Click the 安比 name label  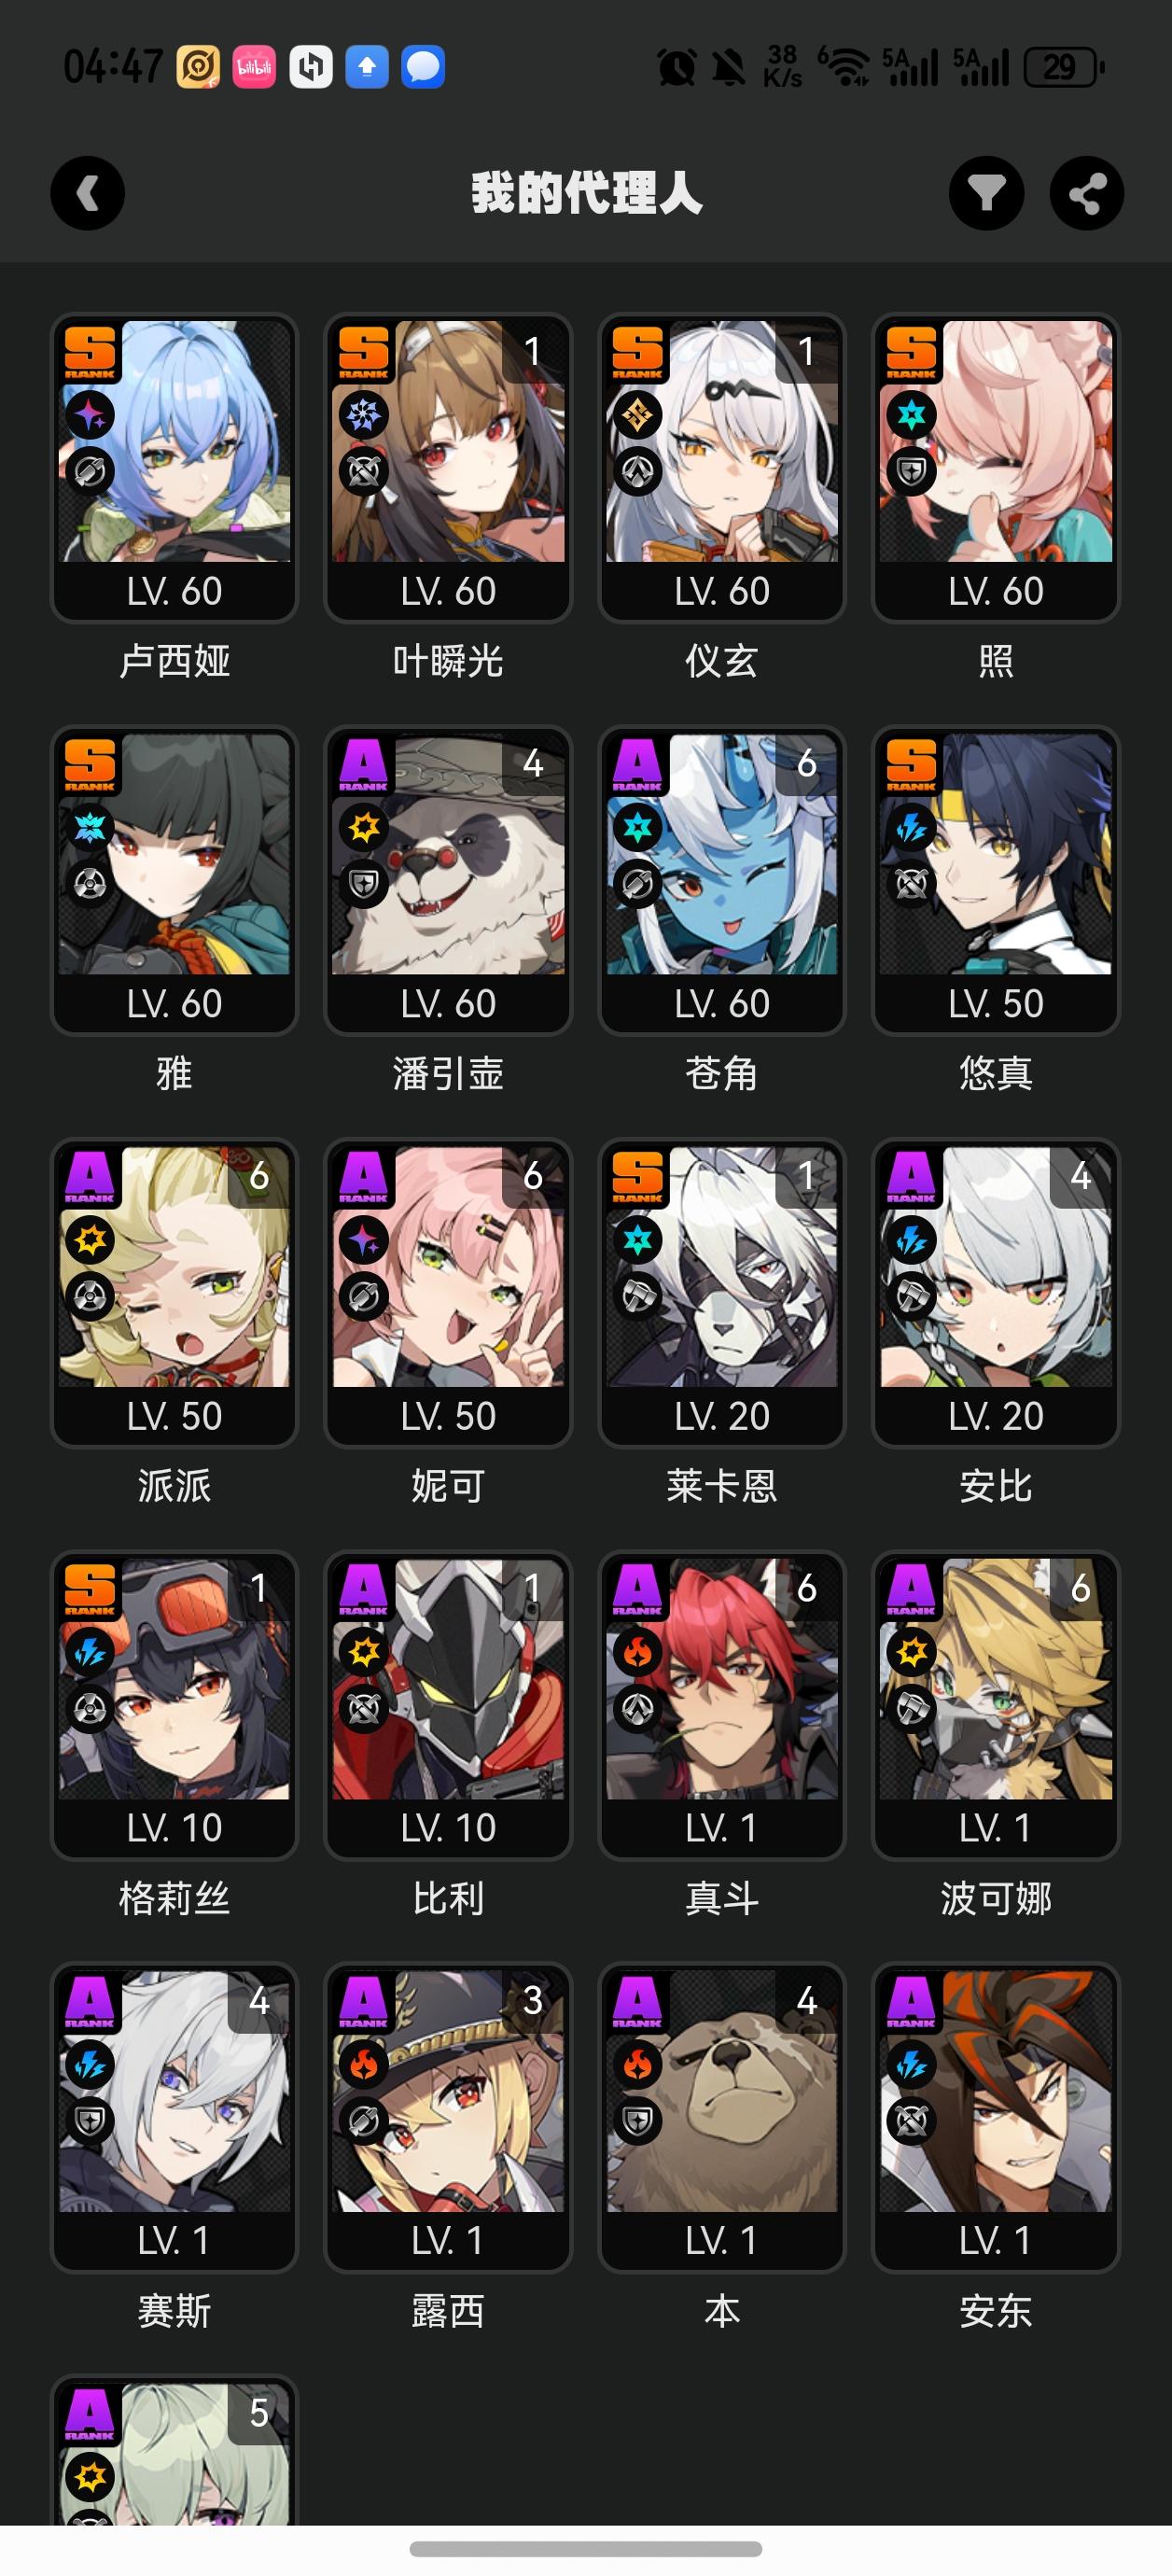tap(996, 1486)
